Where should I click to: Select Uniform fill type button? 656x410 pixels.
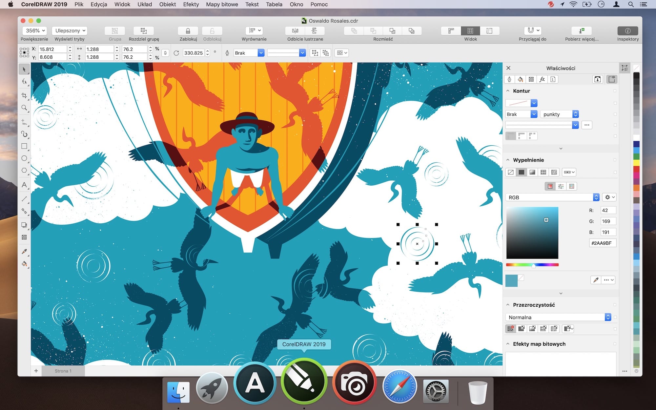click(522, 172)
